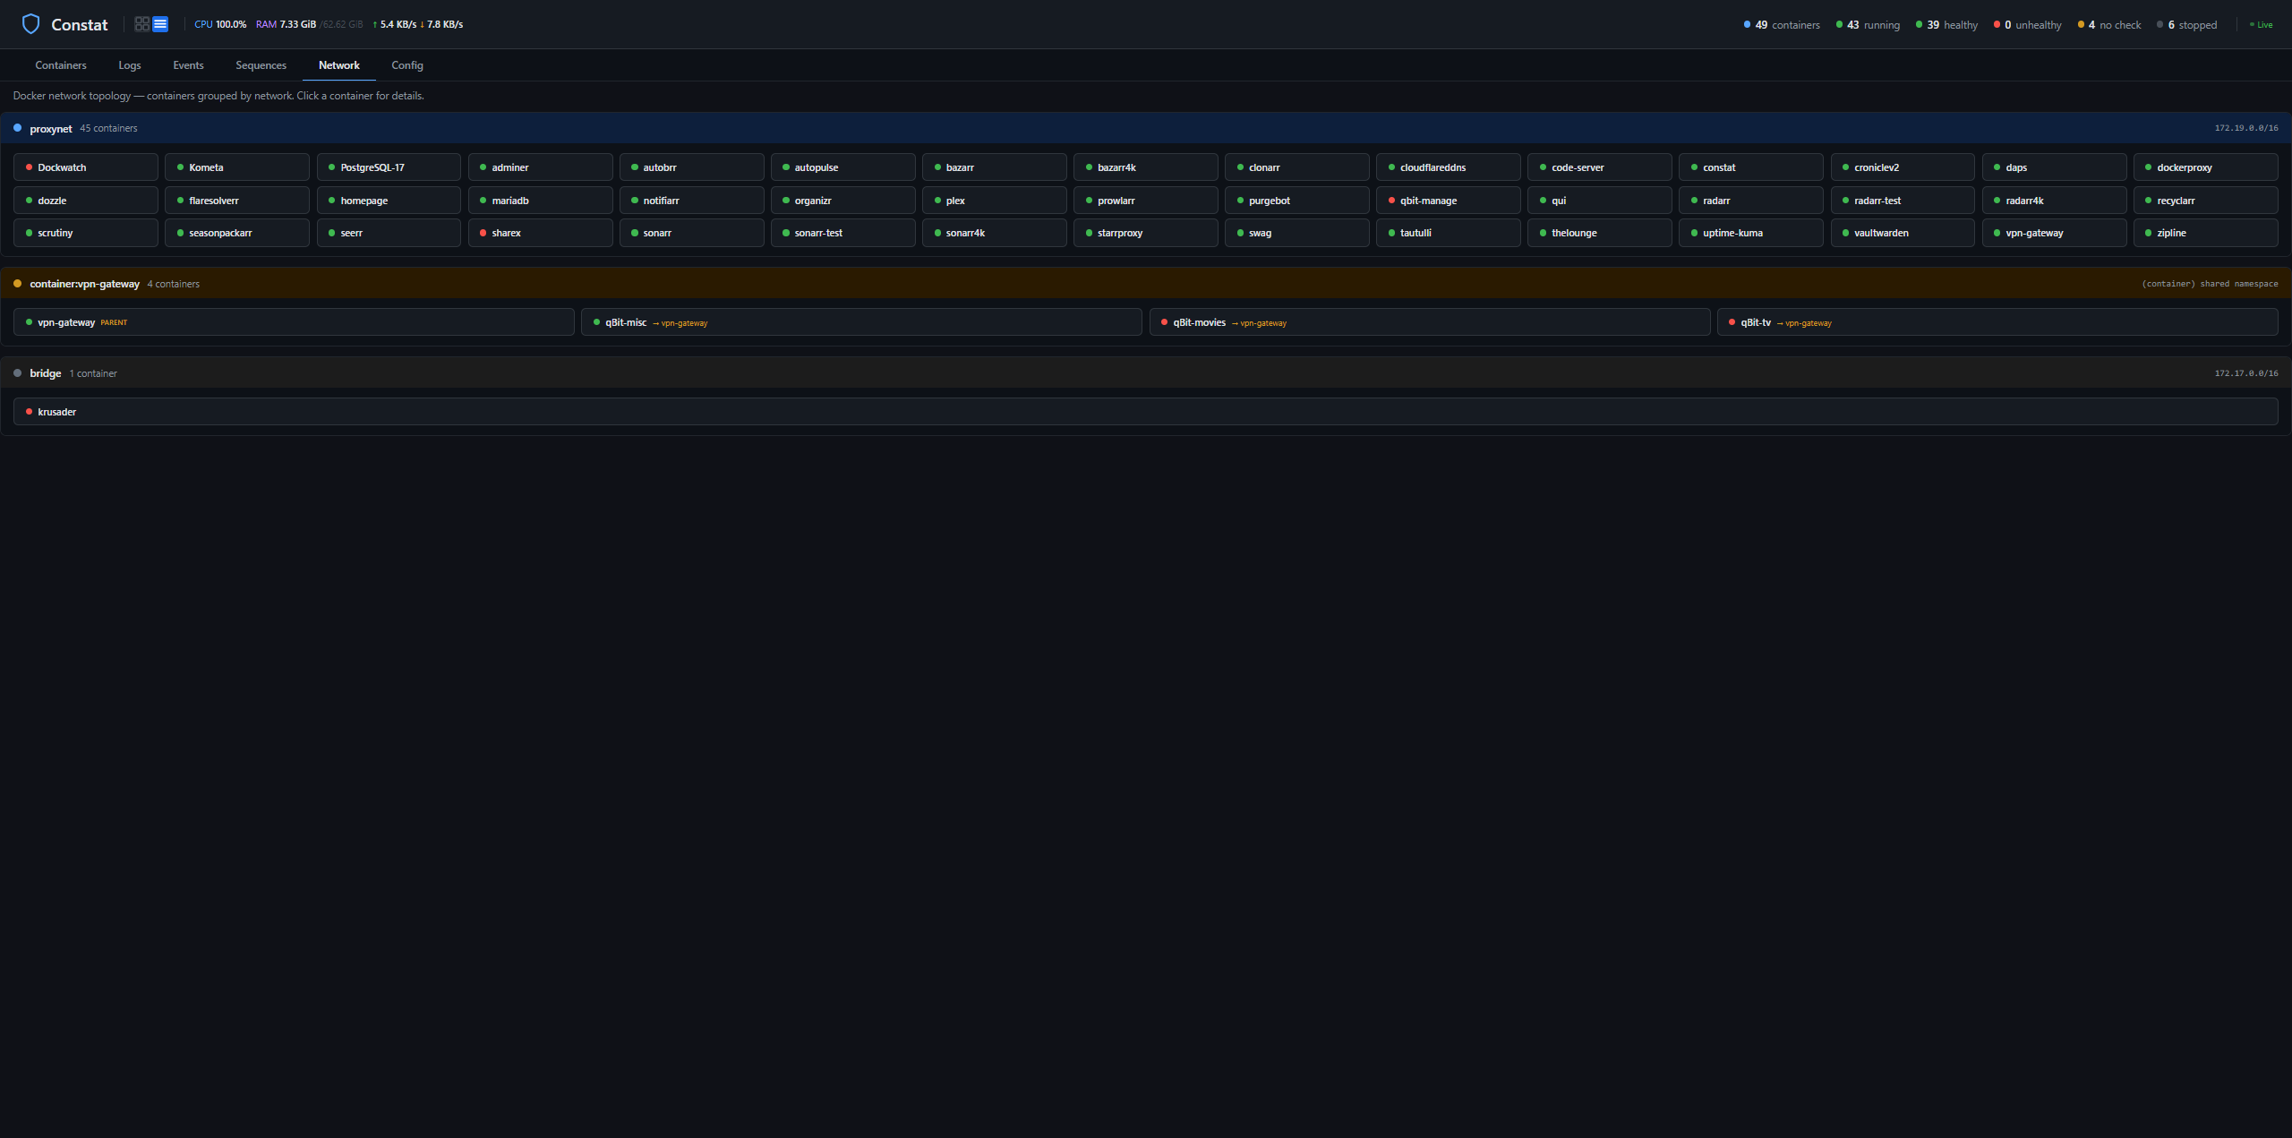The height and width of the screenshot is (1138, 2292).
Task: Open the stopped qbit-manage container
Action: click(1448, 201)
